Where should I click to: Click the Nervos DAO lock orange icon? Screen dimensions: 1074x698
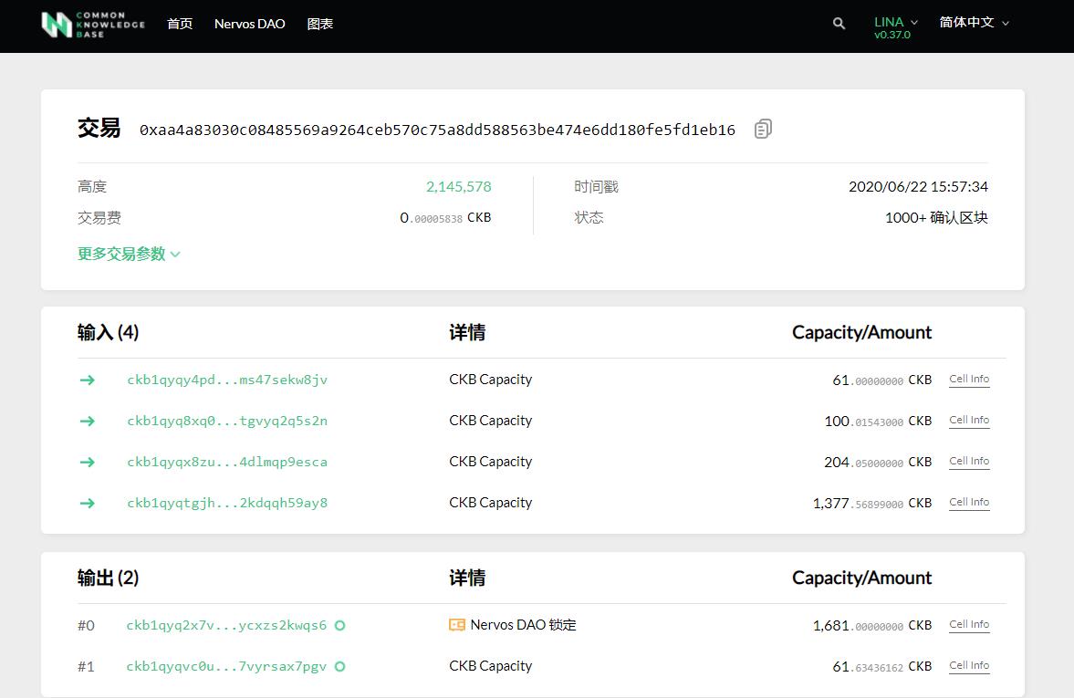pyautogui.click(x=457, y=625)
